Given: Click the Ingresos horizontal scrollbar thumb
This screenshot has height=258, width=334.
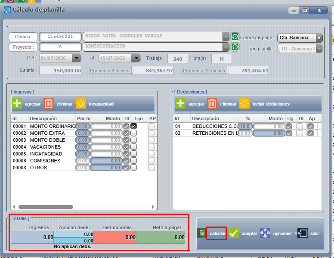Looking at the screenshot, I should (x=46, y=207).
